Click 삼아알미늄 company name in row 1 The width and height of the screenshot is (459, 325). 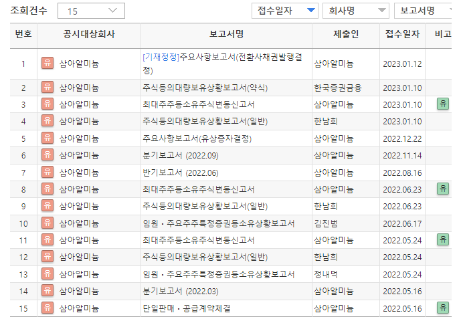79,64
